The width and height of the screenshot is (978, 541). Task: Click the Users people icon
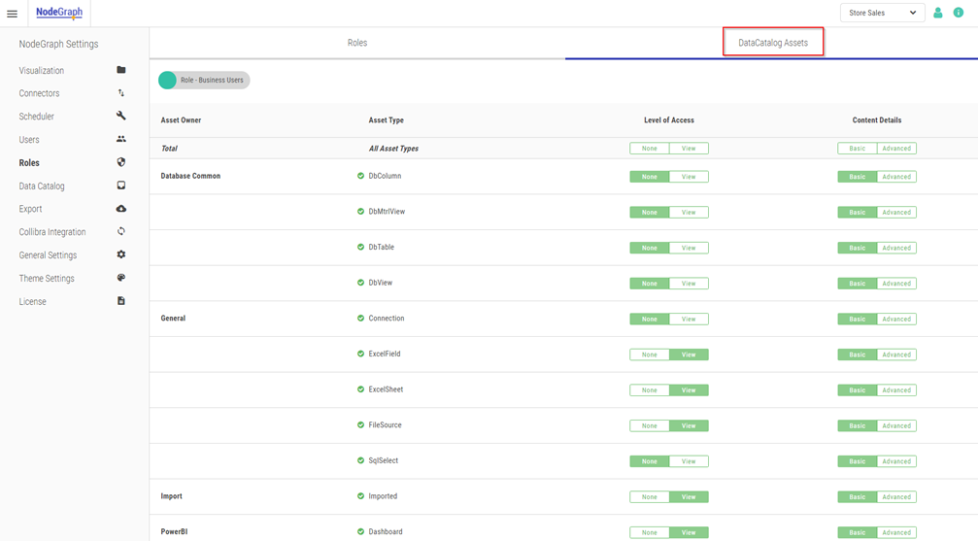[121, 139]
